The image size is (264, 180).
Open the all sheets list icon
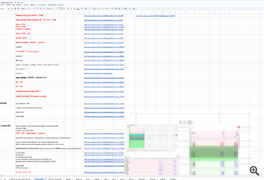(x=5, y=179)
